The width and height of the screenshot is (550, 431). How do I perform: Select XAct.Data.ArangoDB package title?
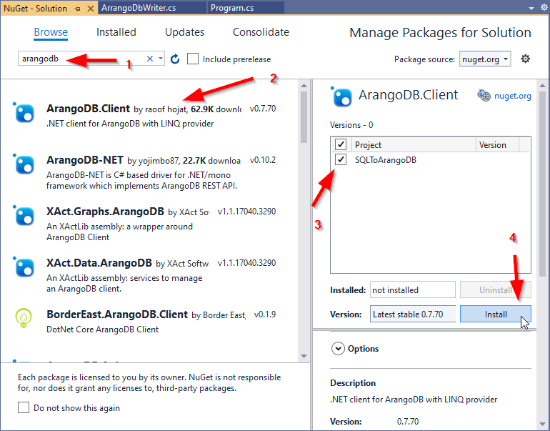99,263
